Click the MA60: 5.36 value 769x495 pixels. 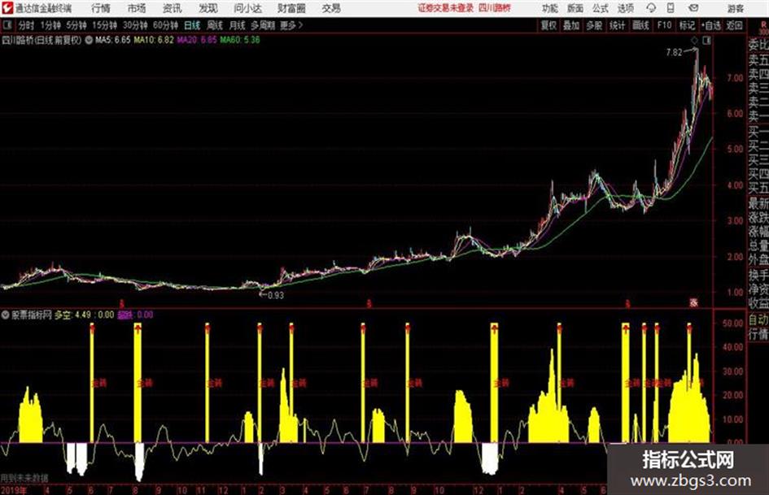[240, 40]
